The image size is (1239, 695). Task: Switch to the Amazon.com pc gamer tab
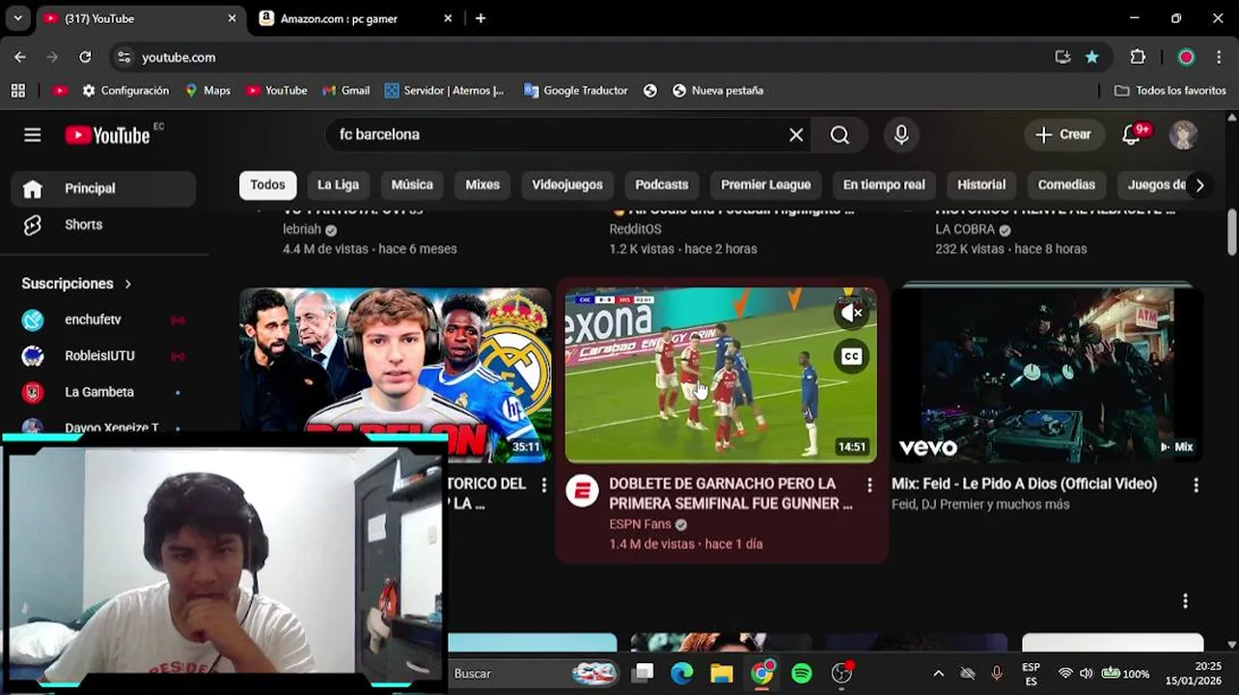[x=356, y=18]
